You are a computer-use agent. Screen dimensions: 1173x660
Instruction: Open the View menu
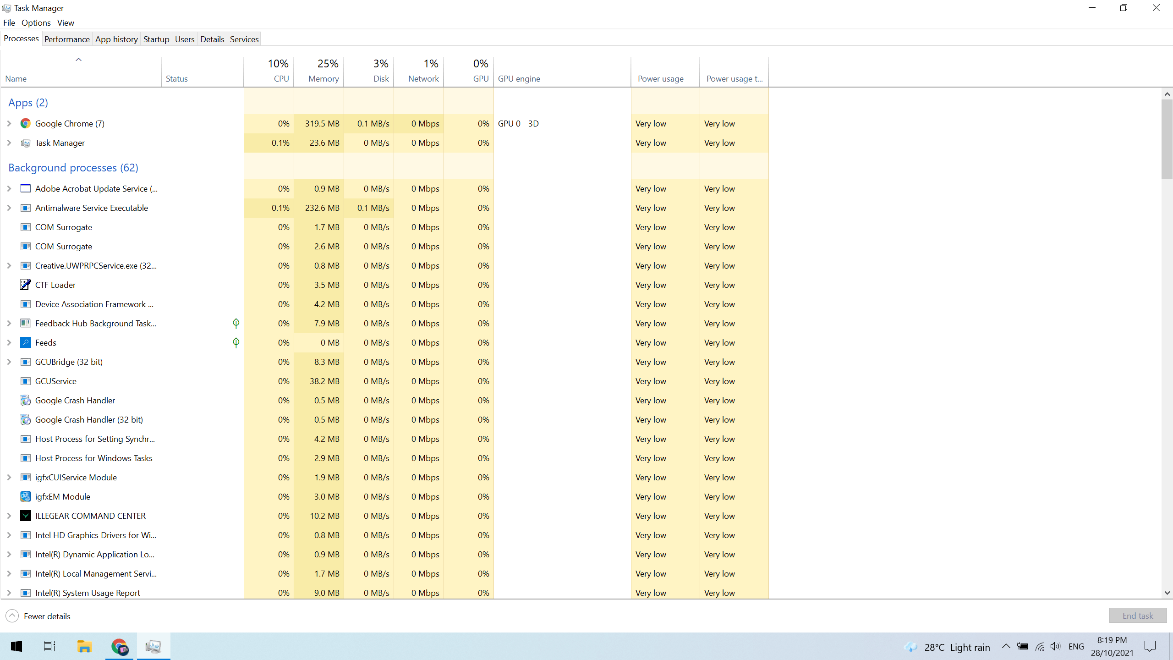[66, 22]
